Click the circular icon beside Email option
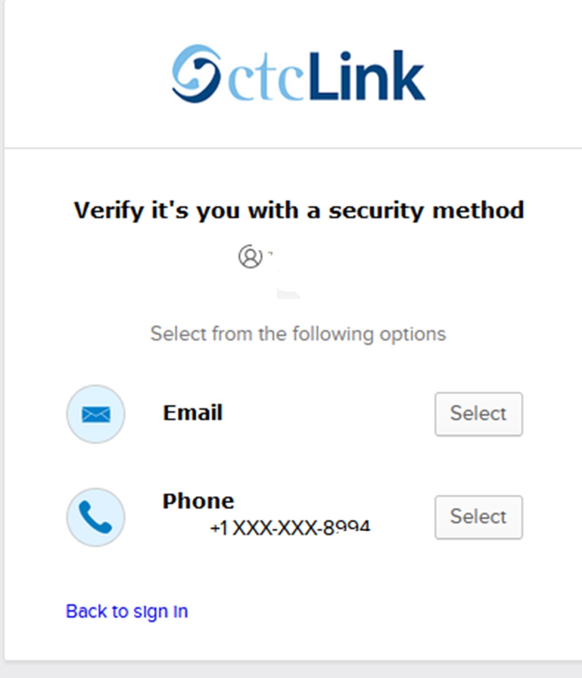The image size is (582, 678). tap(95, 414)
